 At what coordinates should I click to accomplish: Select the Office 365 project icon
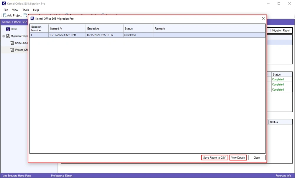[x=12, y=43]
